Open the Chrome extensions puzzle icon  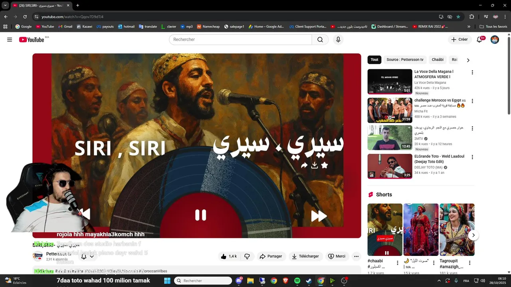click(x=472, y=17)
